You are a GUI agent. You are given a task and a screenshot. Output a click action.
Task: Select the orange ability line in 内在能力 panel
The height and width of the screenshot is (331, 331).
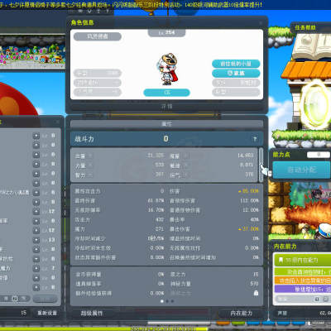coord(303,281)
